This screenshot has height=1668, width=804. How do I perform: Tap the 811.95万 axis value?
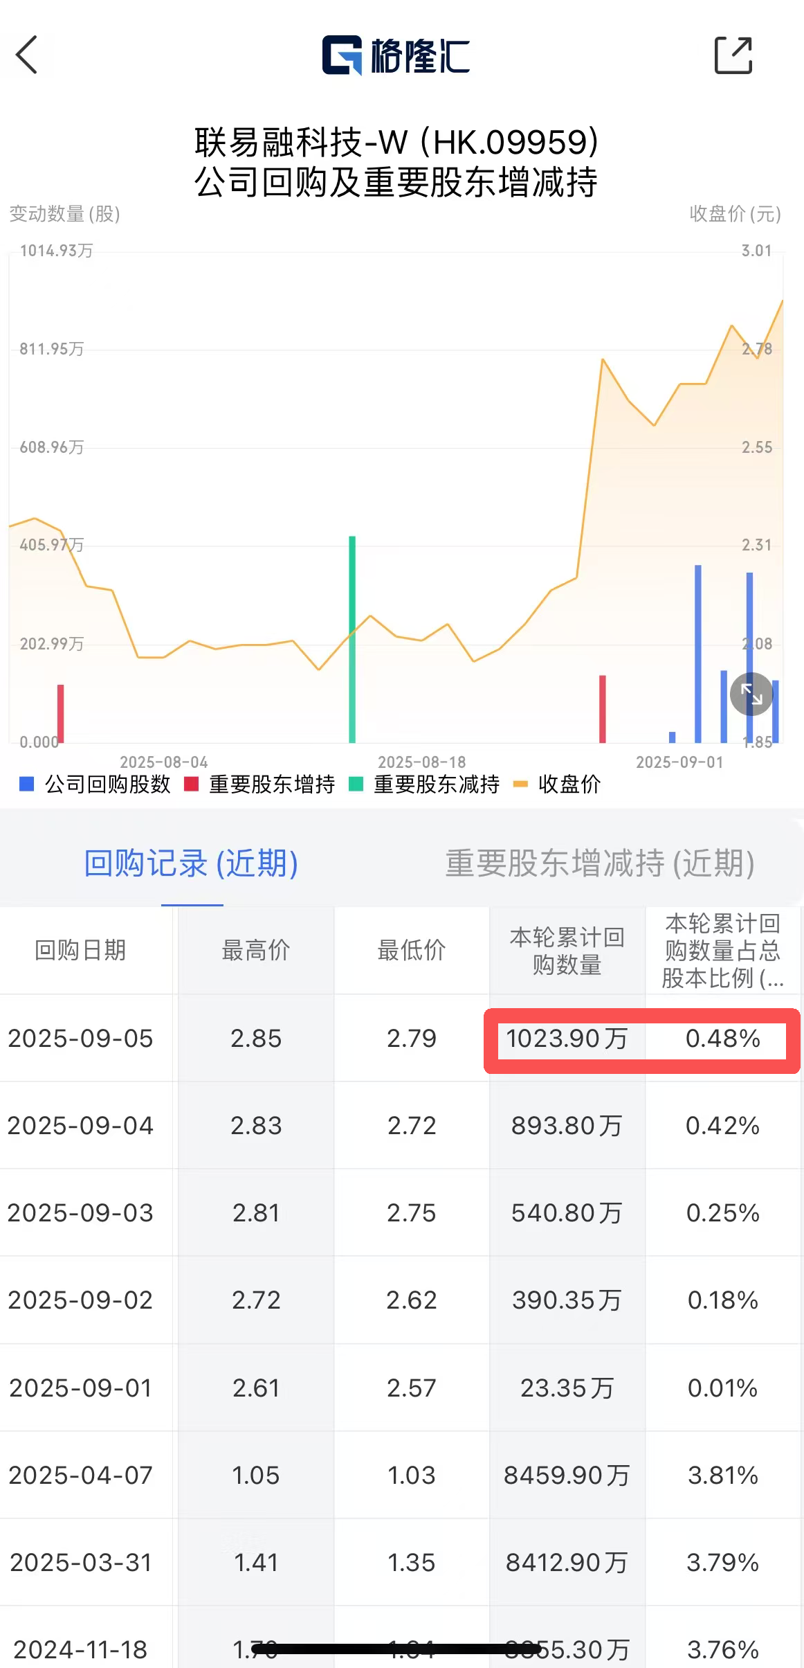pyautogui.click(x=52, y=349)
